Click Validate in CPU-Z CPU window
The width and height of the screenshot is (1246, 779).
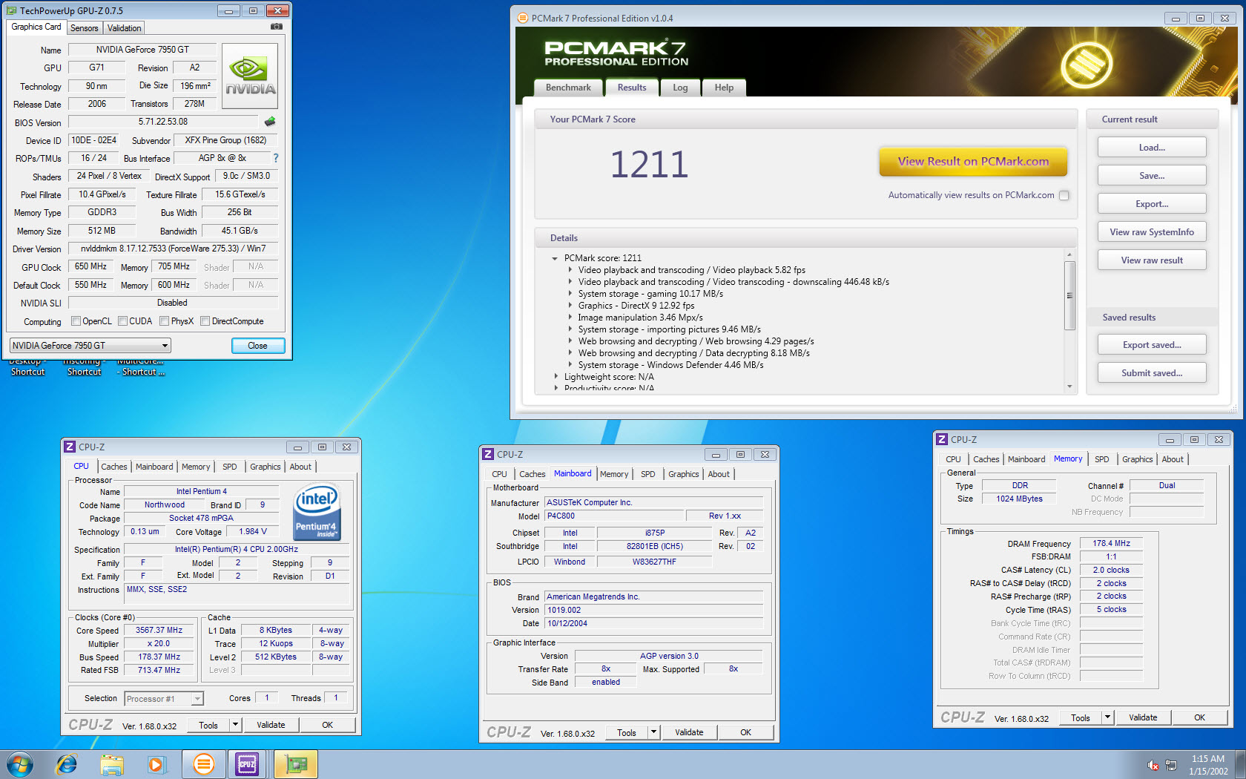(271, 725)
